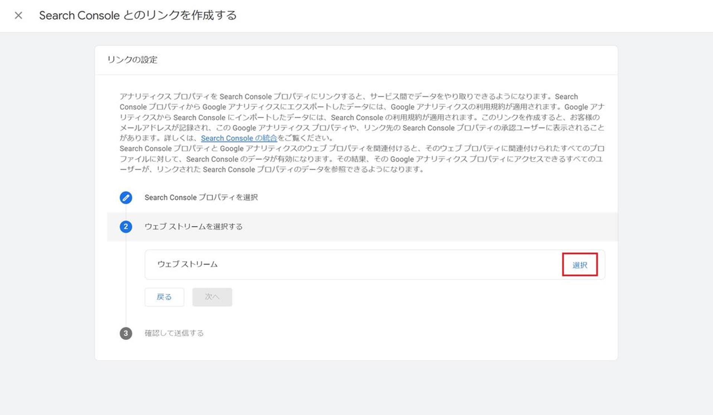Click the pencil edit icon for step one
This screenshot has height=415, width=713.
126,198
